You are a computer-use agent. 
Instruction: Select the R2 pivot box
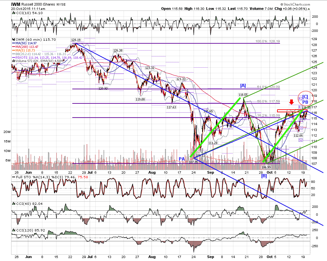300,98
